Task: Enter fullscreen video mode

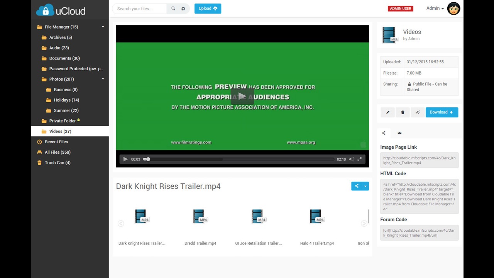Action: point(360,159)
